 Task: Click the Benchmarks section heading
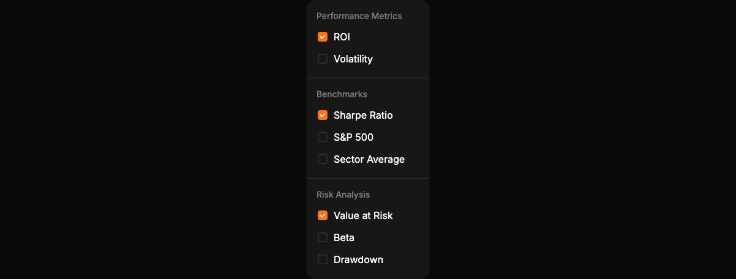342,94
